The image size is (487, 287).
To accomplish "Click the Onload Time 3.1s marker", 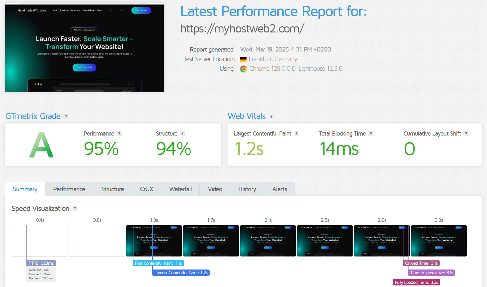I will 421,263.
